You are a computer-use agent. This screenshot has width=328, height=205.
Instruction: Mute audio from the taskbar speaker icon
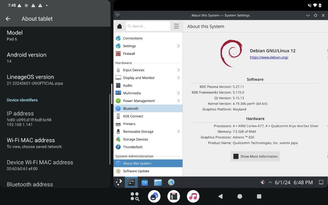pyautogui.click(x=263, y=182)
